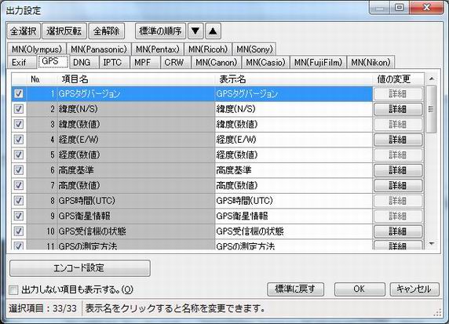Open 詳細 for 経度(E/W) row
This screenshot has width=449, height=324.
[x=398, y=140]
